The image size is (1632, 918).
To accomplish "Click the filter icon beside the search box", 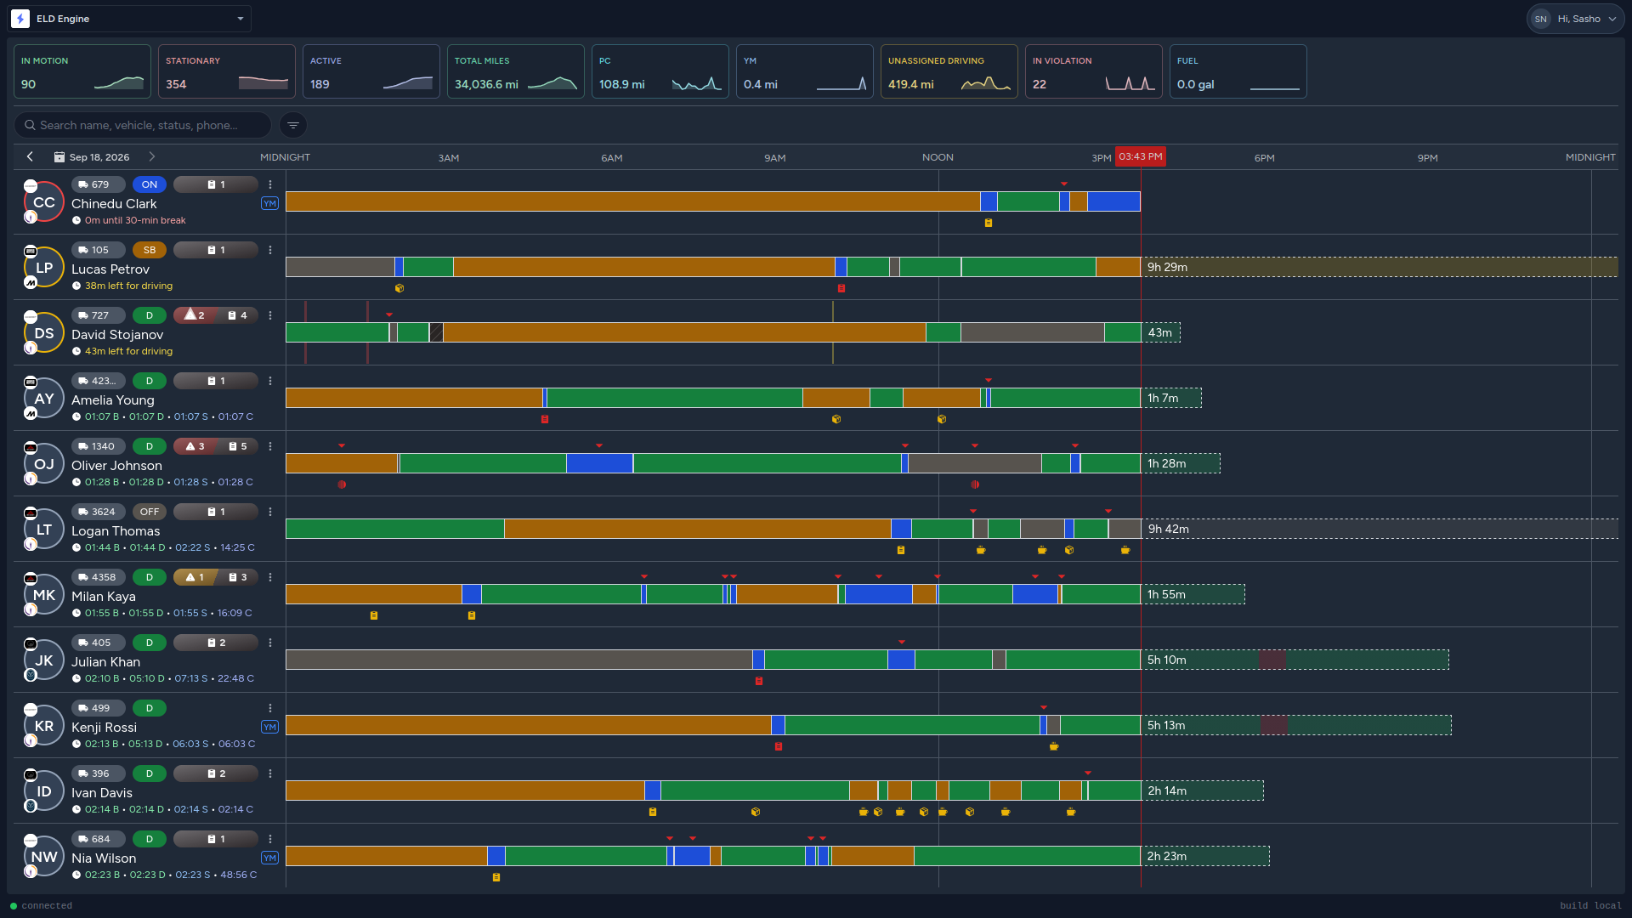I will click(x=293, y=125).
